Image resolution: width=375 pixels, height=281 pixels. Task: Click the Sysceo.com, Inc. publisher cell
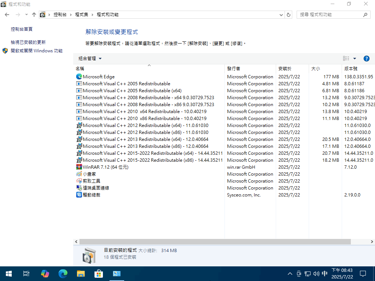[x=244, y=195]
